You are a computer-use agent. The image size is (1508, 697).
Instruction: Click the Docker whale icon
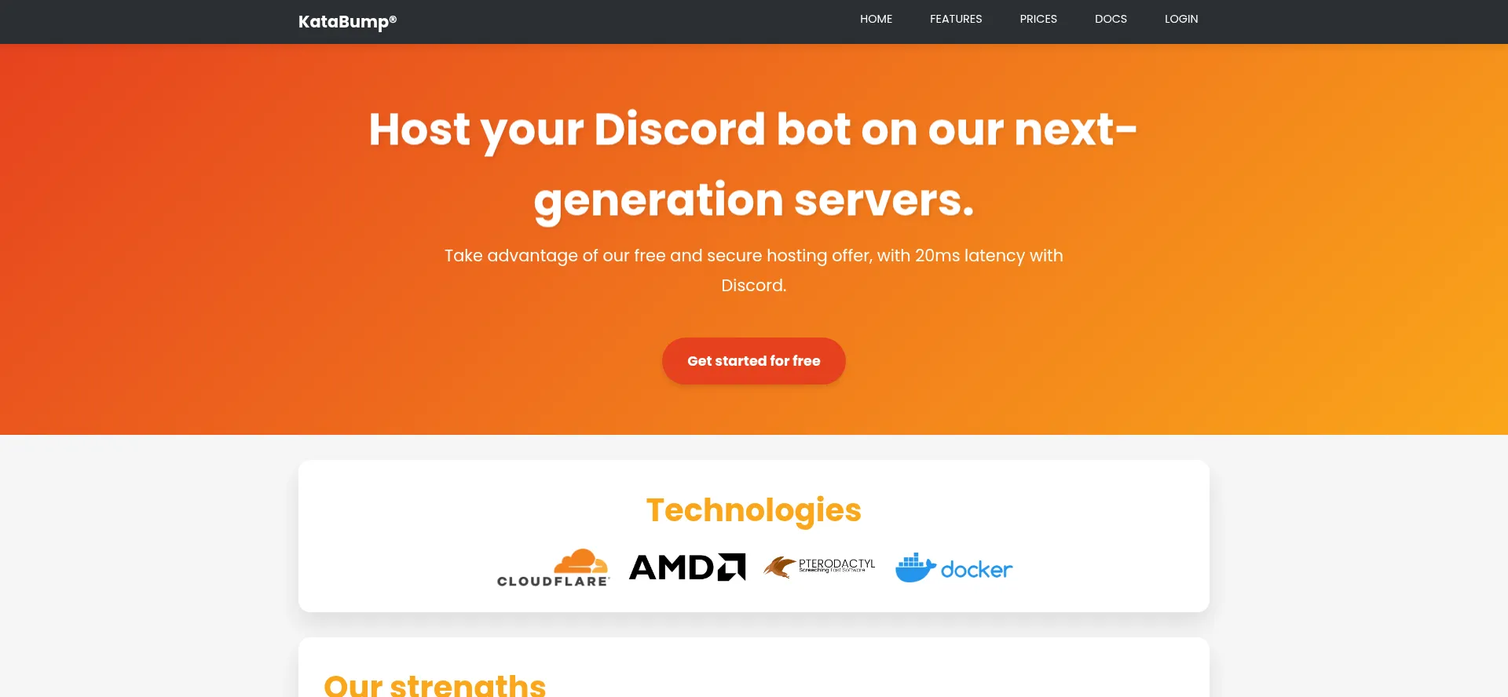(x=916, y=567)
